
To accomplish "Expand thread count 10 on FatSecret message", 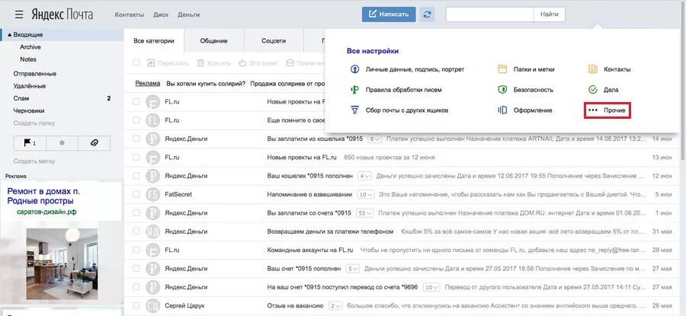I will 365,194.
